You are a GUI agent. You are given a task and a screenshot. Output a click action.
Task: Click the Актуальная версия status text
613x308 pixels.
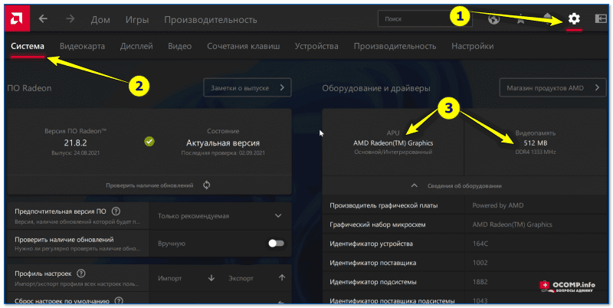[223, 143]
